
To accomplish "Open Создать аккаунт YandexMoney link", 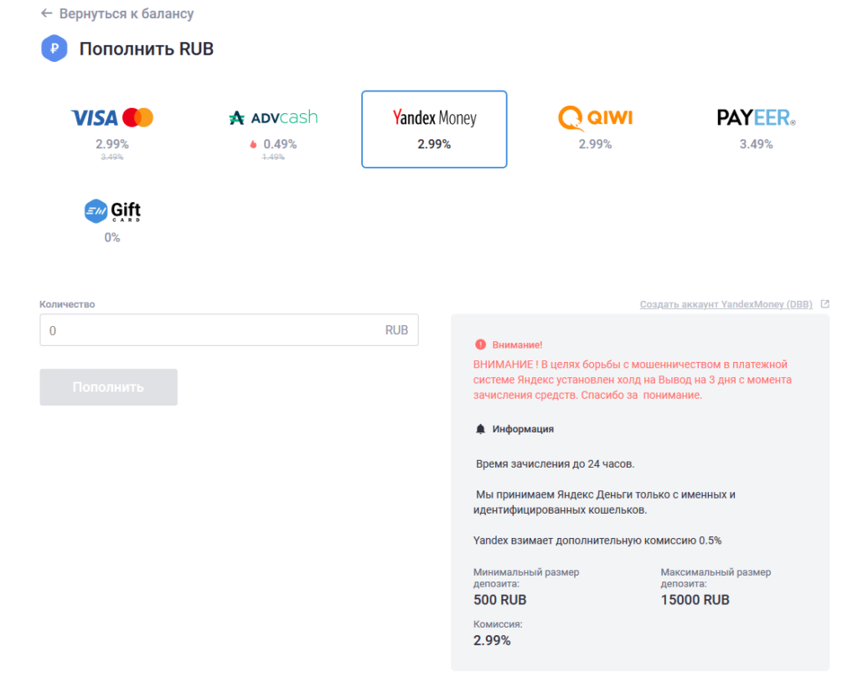I will pyautogui.click(x=726, y=304).
